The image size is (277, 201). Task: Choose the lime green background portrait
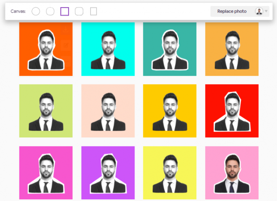46,111
